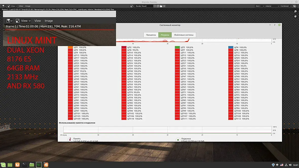Switch to System Monitor via its taskbar icon

[39, 165]
